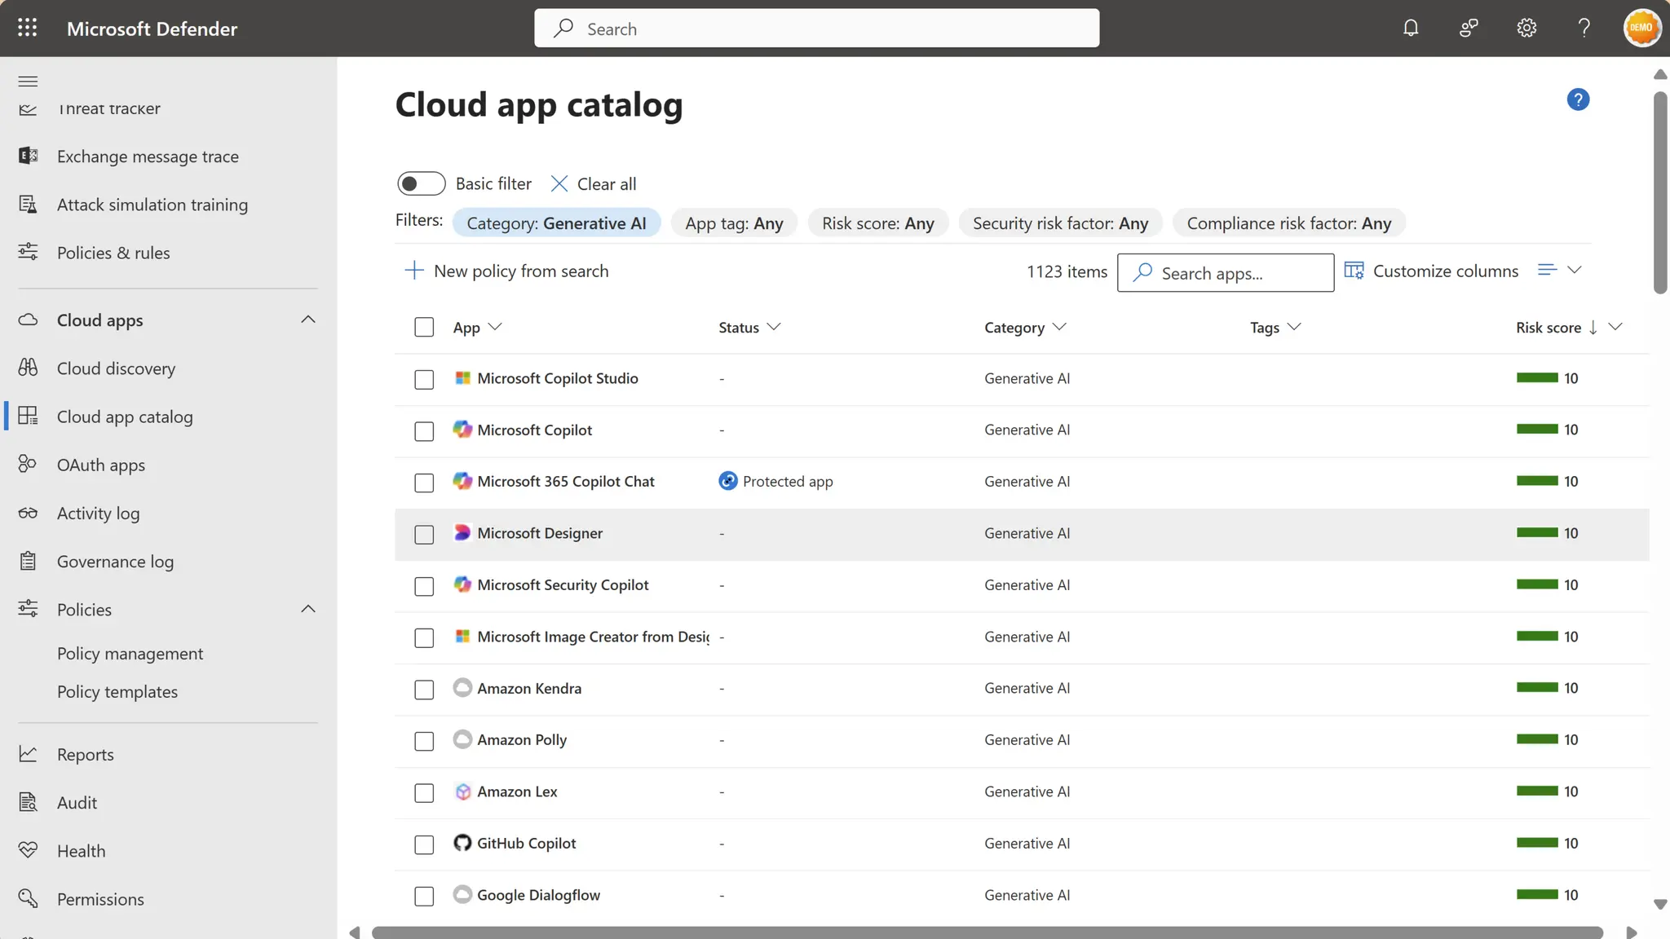Image resolution: width=1670 pixels, height=939 pixels.
Task: Click the horizontal scrollbar at bottom
Action: 987,932
